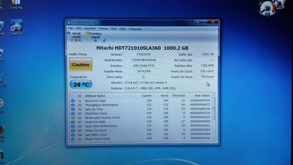This screenshot has width=293, height=165.
Task: Click status icon for Power Cycle Count
Action: (73, 139)
